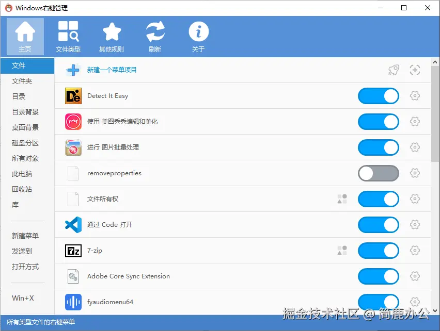Click the 刷新 refresh icon

pos(155,36)
